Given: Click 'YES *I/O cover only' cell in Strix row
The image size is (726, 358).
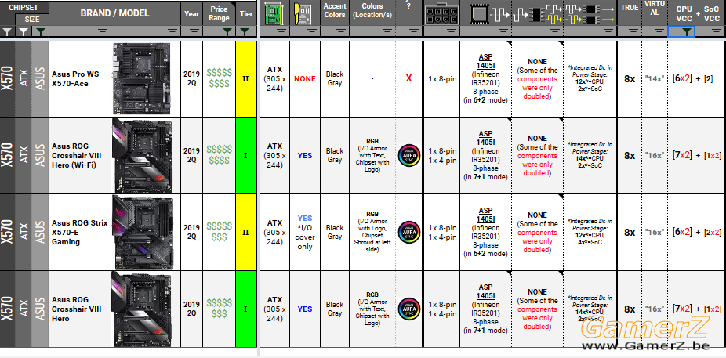Looking at the screenshot, I should (x=305, y=232).
